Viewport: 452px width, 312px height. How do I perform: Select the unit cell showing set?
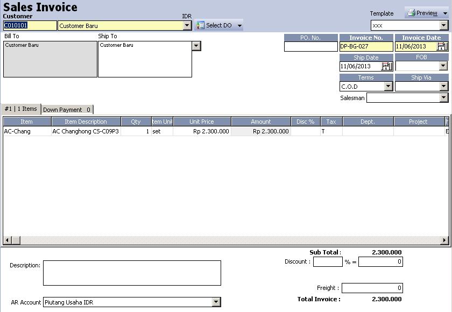coord(162,131)
